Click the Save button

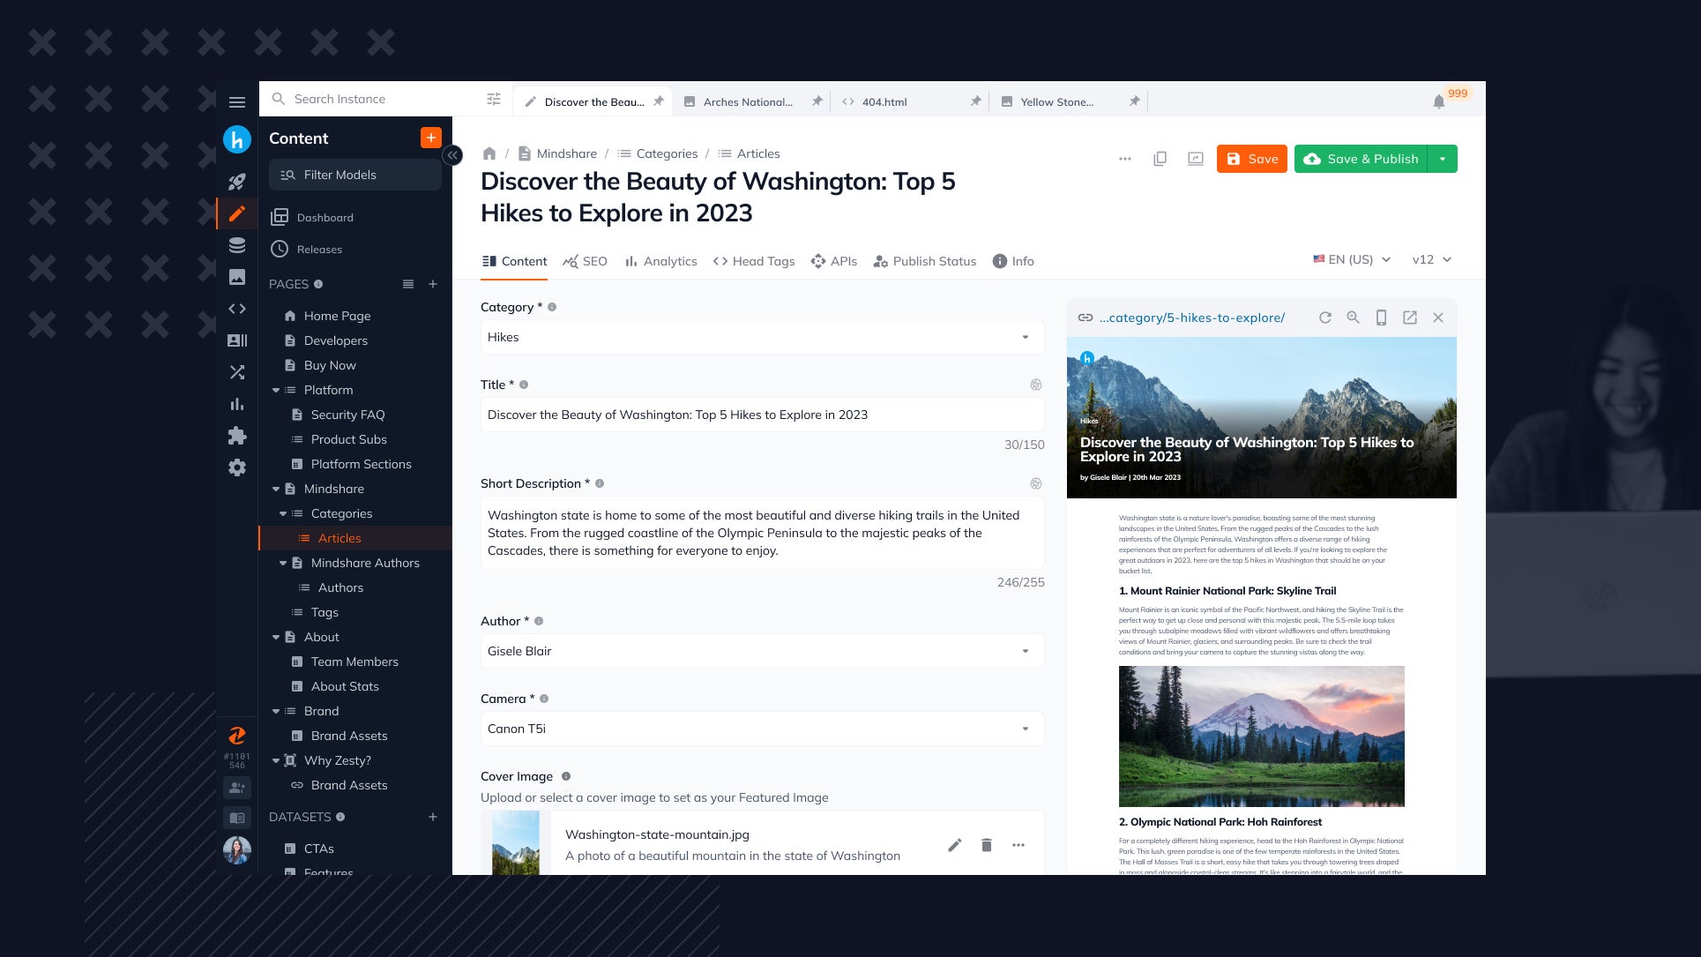click(1251, 158)
